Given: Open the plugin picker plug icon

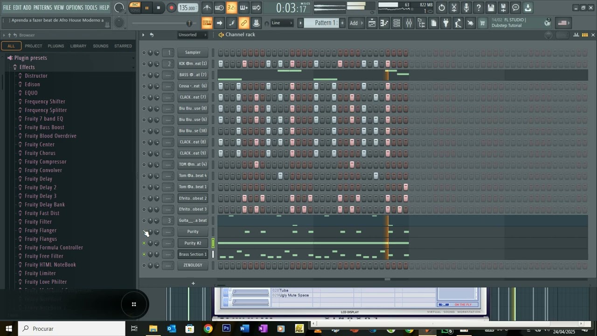Looking at the screenshot, I should tap(445, 23).
